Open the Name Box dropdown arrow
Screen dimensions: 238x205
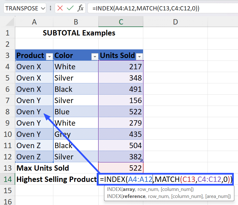point(43,8)
